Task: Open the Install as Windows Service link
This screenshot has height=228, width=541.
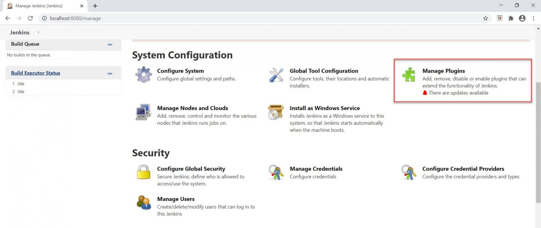Action: (325, 108)
